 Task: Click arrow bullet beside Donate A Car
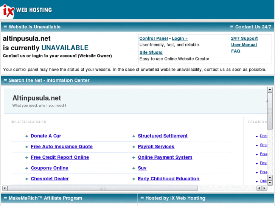coord(26,136)
